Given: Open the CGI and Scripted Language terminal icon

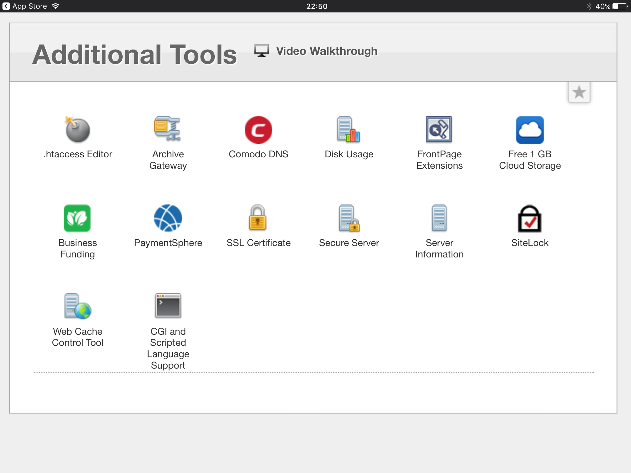Looking at the screenshot, I should click(168, 305).
